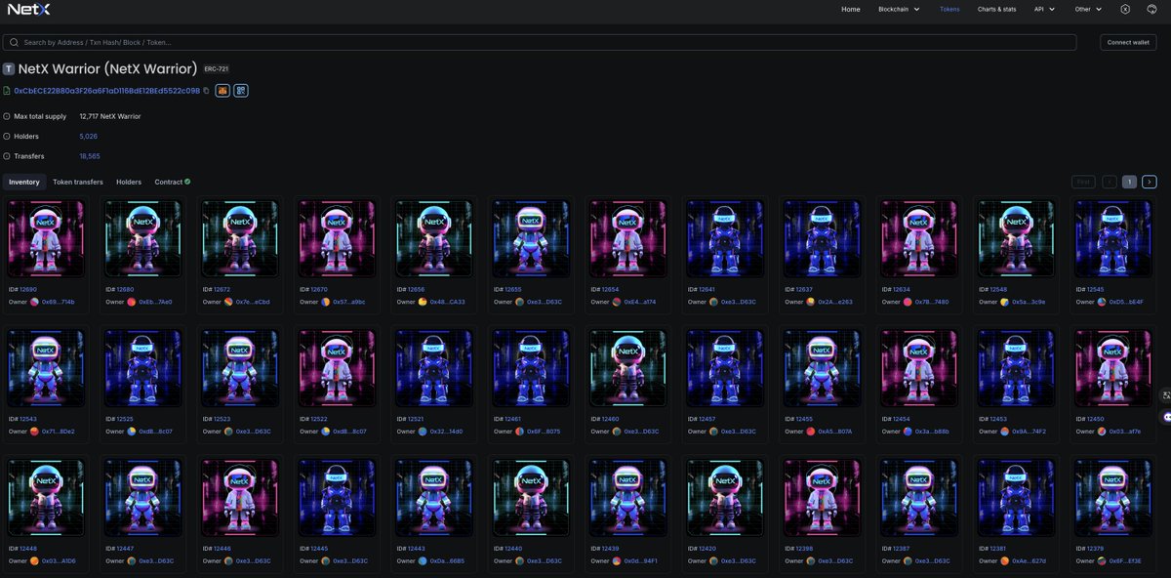The image size is (1171, 578).
Task: Click the Discord icon on right edge
Action: click(1165, 416)
